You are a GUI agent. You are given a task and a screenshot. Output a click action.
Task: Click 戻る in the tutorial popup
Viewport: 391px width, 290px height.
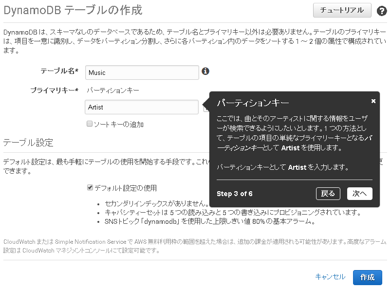(328, 194)
